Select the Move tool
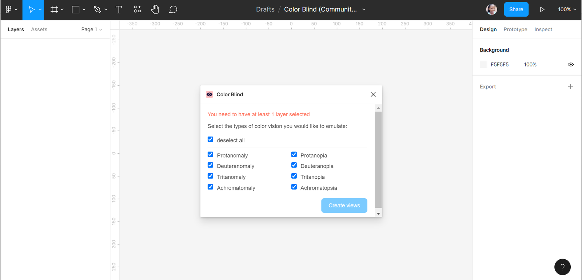 (32, 9)
